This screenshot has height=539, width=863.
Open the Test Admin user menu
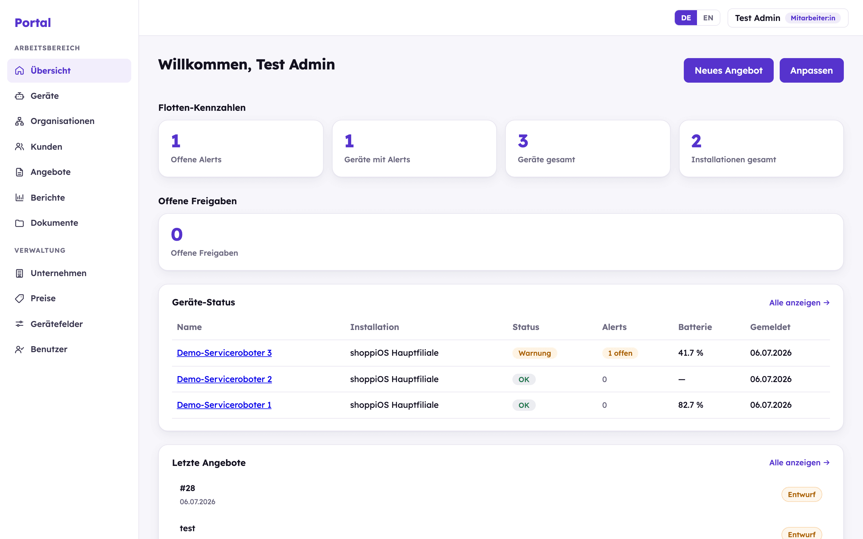coord(788,18)
